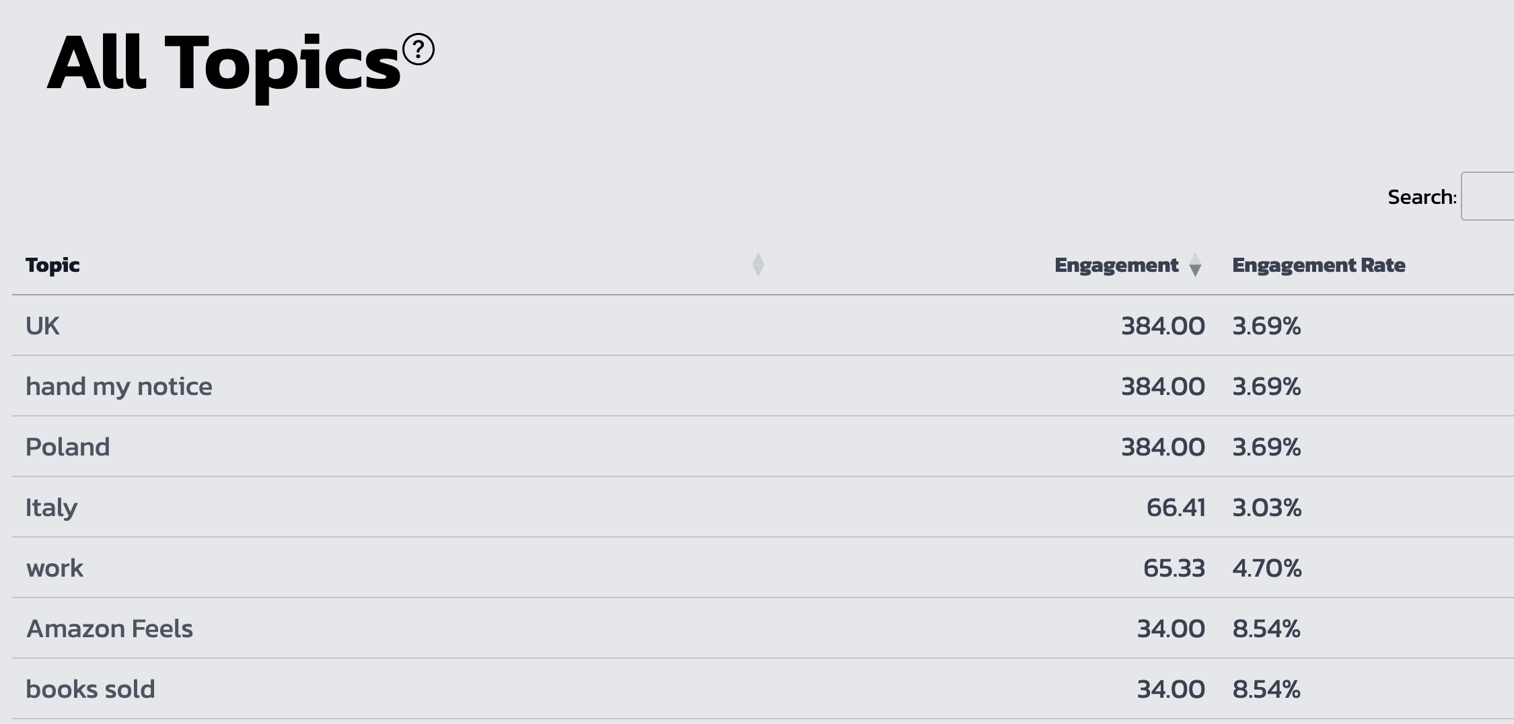Open the Amazon Feels topic

[x=110, y=628]
